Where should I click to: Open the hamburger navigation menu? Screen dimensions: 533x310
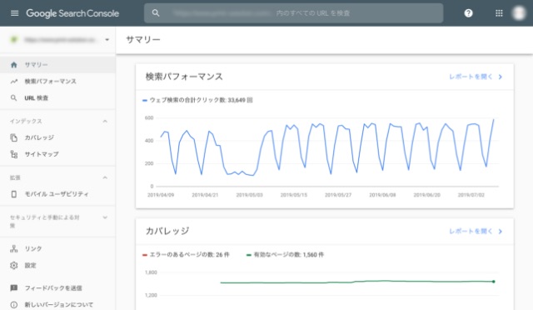(x=14, y=13)
